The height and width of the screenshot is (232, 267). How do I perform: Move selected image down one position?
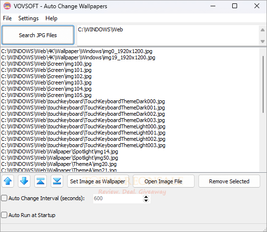tap(24, 181)
